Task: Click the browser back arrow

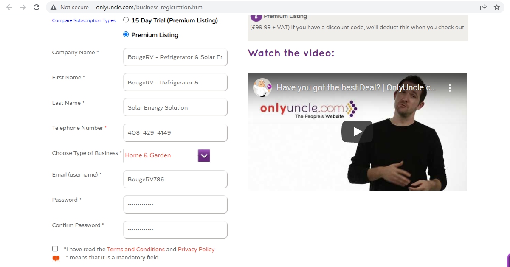Action: coord(9,7)
